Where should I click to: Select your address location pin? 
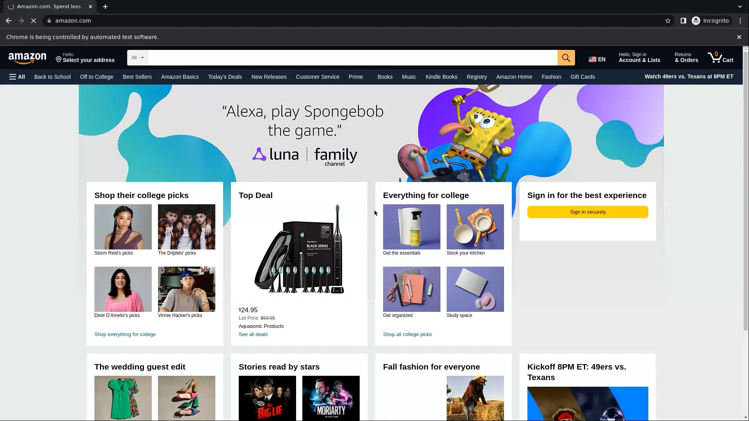(x=59, y=60)
